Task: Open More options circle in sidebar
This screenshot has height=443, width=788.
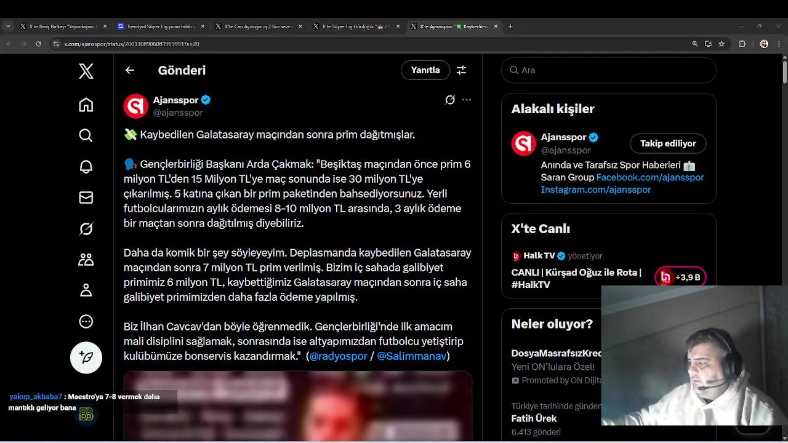Action: click(86, 321)
